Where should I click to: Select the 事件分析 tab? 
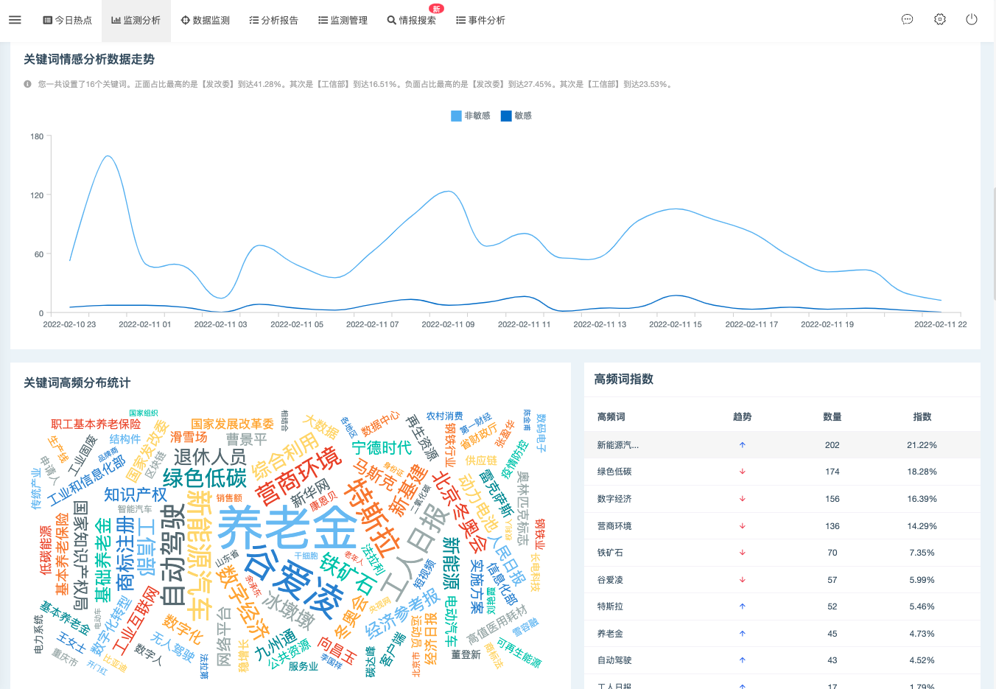(480, 20)
